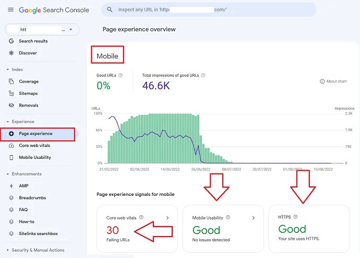This screenshot has height=258, width=360.
Task: Click the How-to layers icon
Action: point(11,221)
